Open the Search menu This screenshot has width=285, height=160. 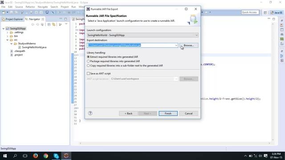[x=54, y=7]
